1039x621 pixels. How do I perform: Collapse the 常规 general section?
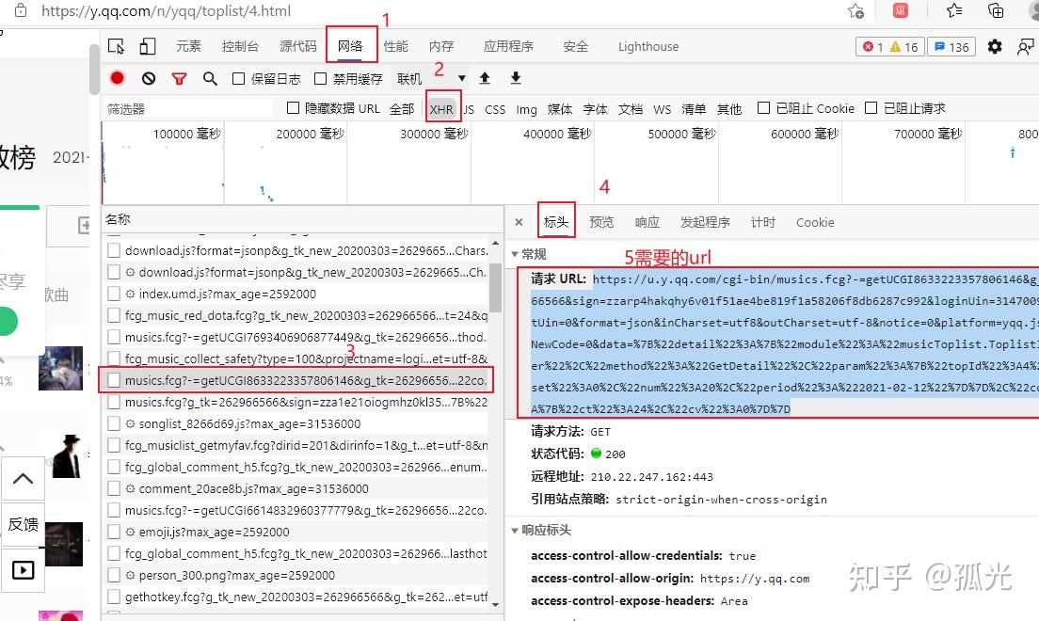coord(515,254)
